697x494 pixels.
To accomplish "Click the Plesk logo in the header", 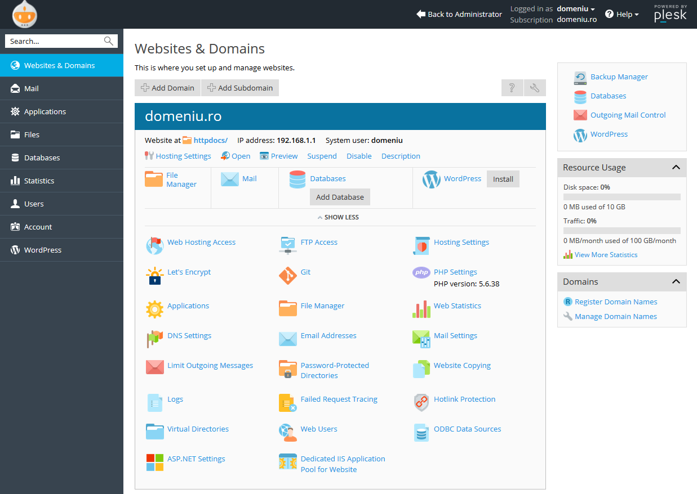I will click(x=670, y=14).
